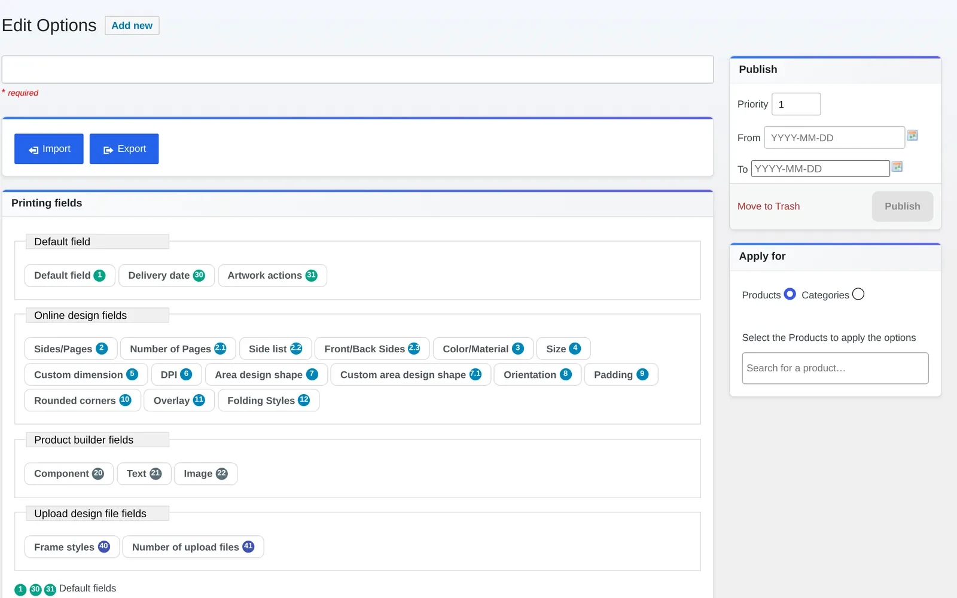Add the Color/Material field
The height and width of the screenshot is (598, 957).
coord(483,349)
